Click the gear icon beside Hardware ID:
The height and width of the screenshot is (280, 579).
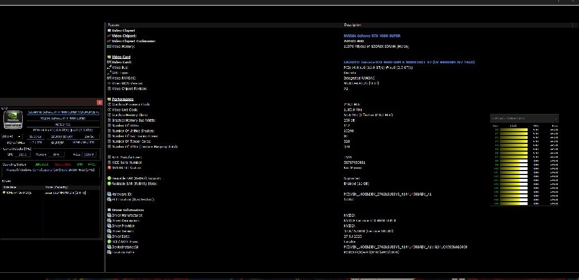pos(109,194)
